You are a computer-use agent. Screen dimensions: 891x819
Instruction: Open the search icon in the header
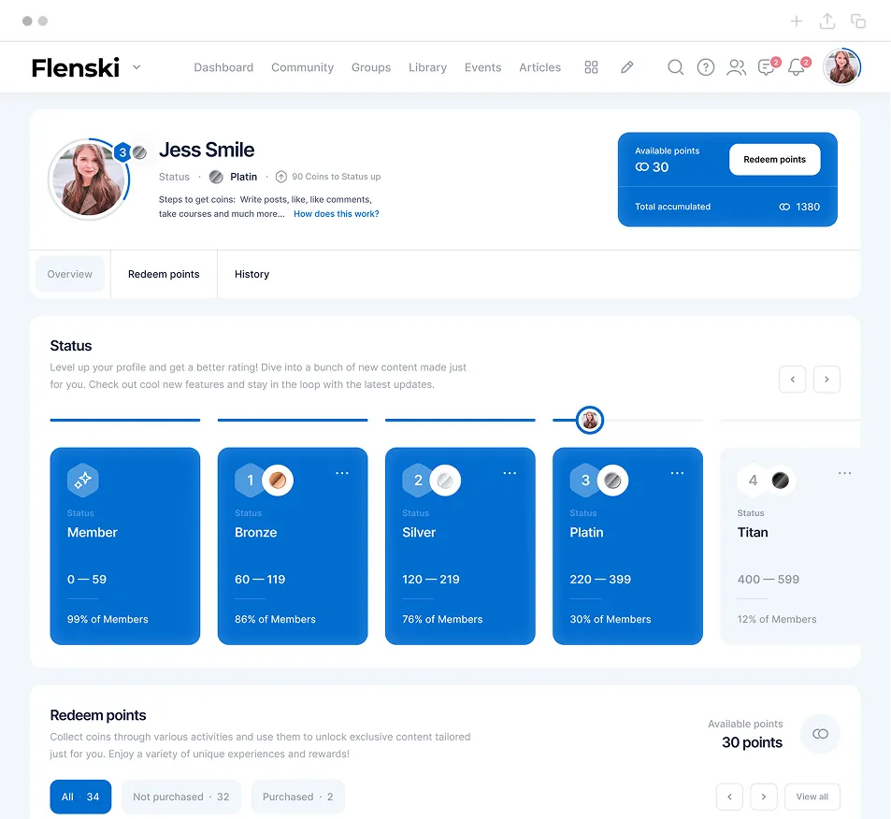pyautogui.click(x=675, y=67)
